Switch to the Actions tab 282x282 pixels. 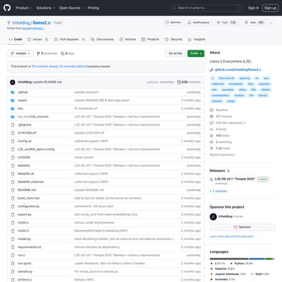128,39
